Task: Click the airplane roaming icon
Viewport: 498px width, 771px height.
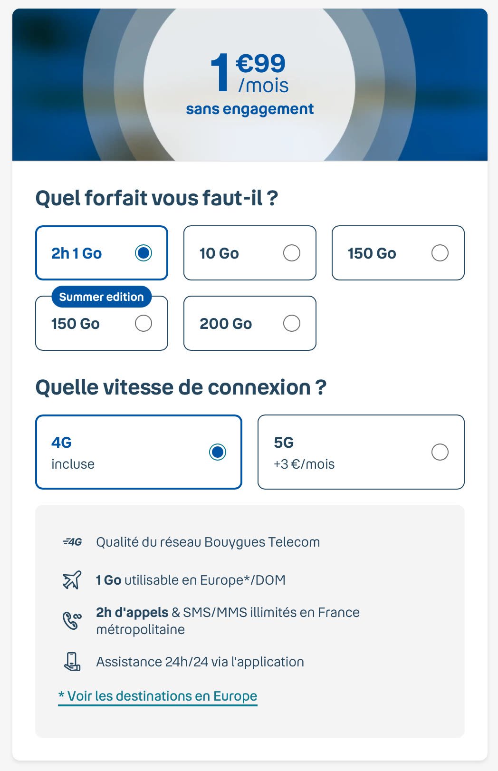Action: click(x=72, y=580)
